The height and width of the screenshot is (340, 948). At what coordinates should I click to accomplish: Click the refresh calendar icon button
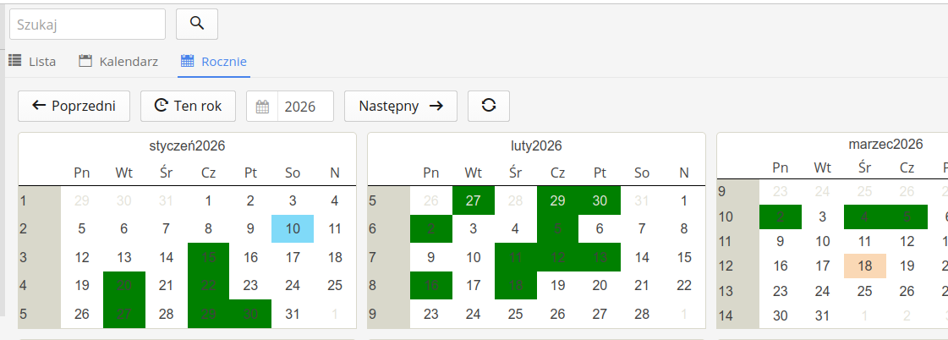489,106
